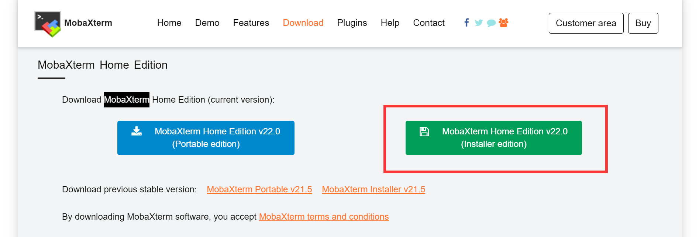Click the Twitter bird icon
The image size is (699, 237).
(x=479, y=23)
